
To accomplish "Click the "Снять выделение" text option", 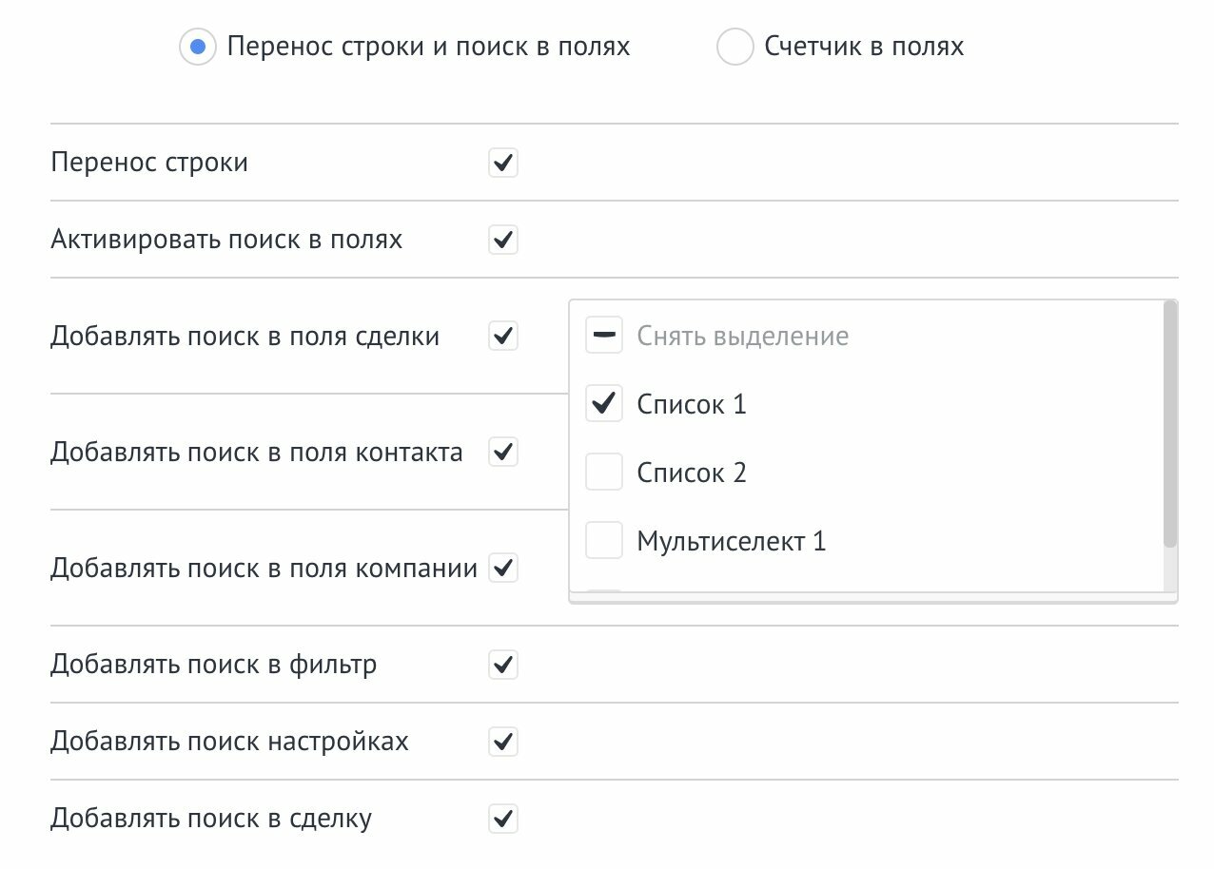I will (742, 336).
